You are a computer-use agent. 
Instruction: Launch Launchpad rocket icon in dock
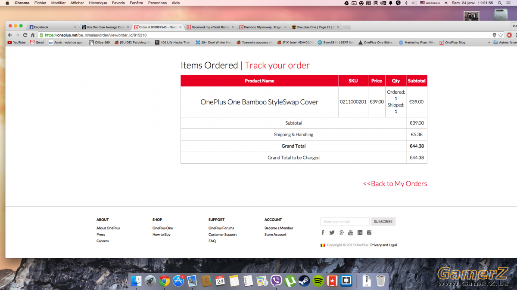pos(150,281)
